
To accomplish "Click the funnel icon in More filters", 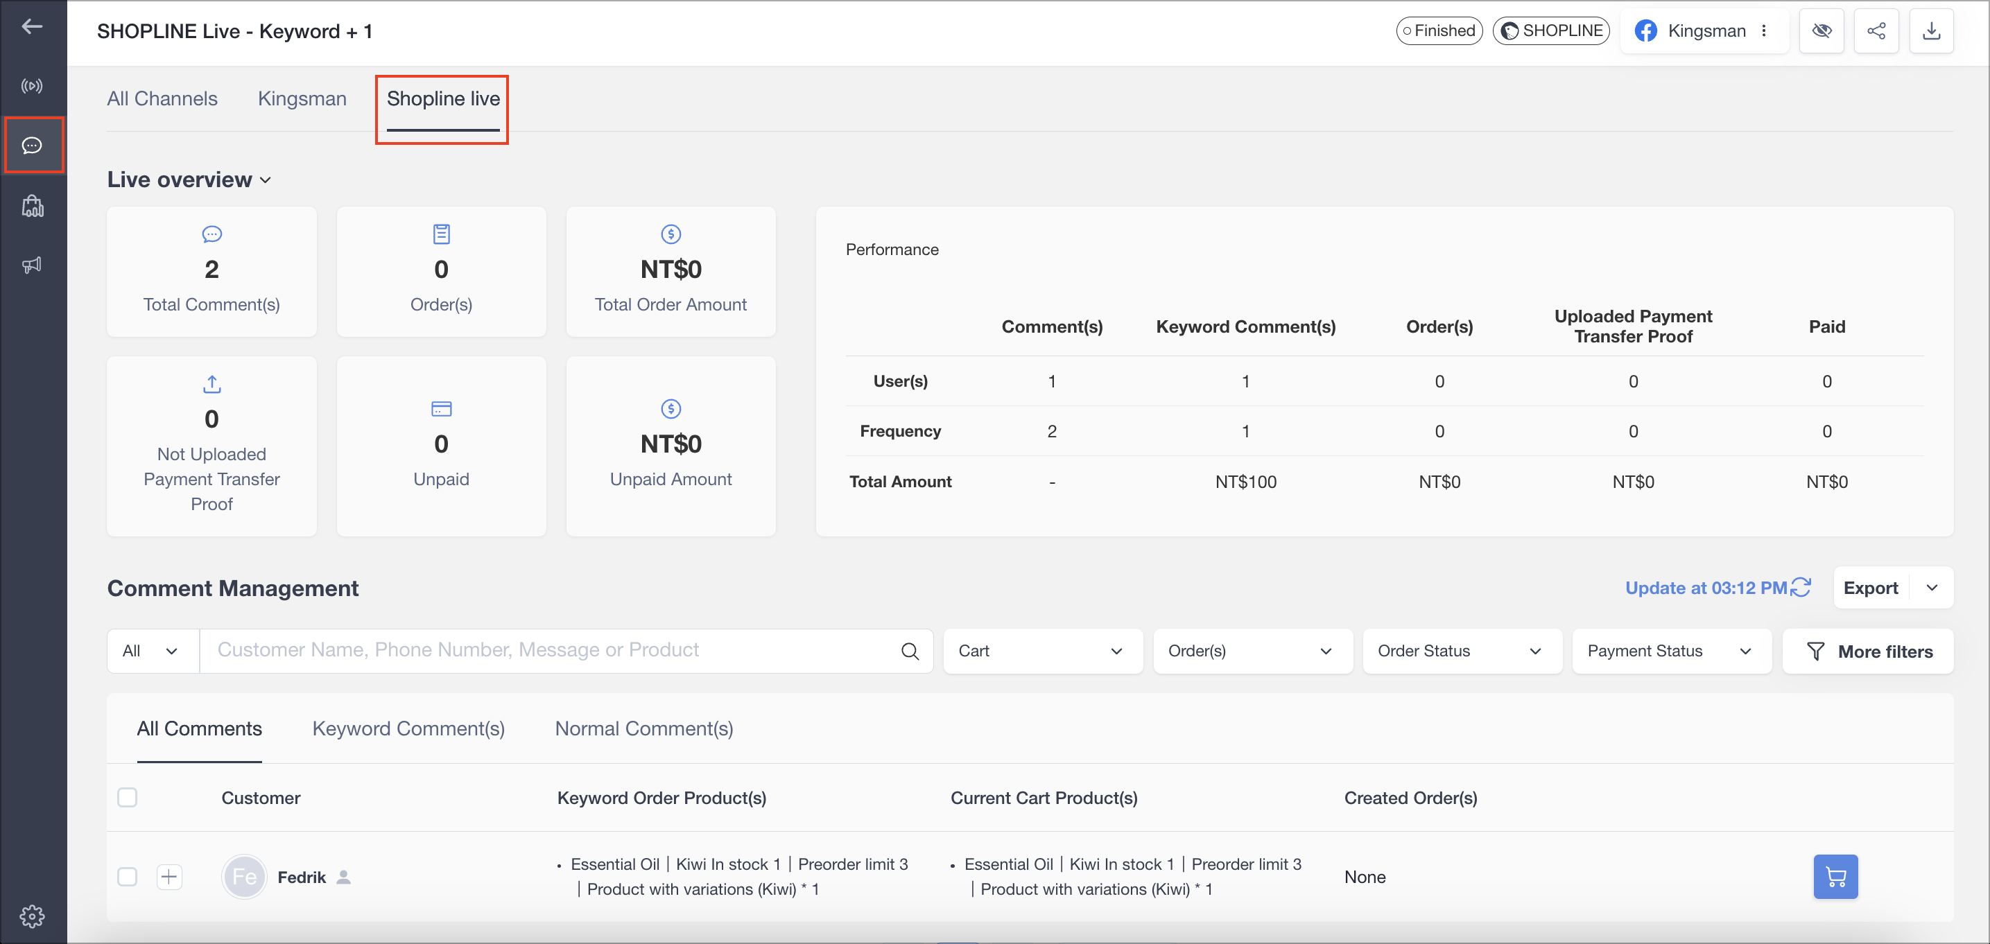I will 1815,652.
